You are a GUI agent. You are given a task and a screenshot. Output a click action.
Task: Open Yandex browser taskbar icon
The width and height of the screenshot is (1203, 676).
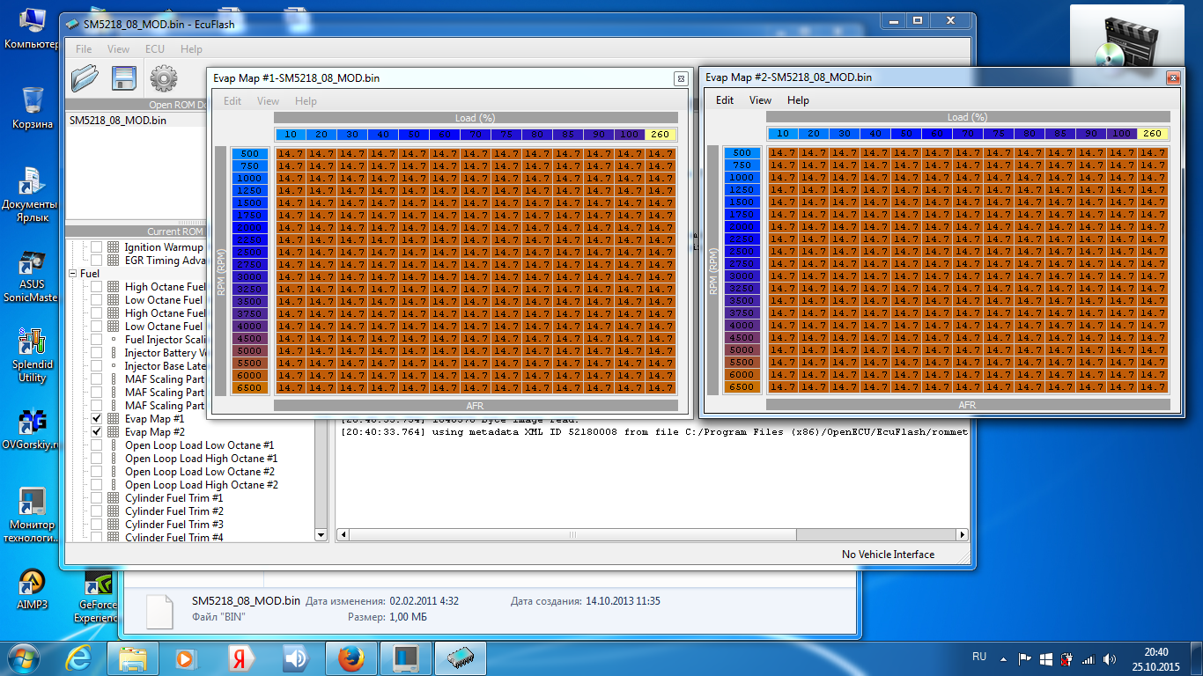(x=240, y=658)
